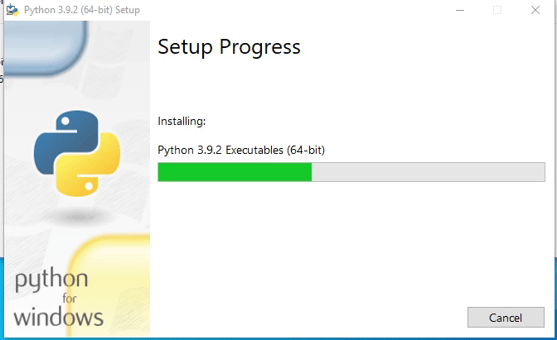Click the Python 3.9.2 (64-bit) Setup title text
Image resolution: width=557 pixels, height=340 pixels.
click(82, 10)
